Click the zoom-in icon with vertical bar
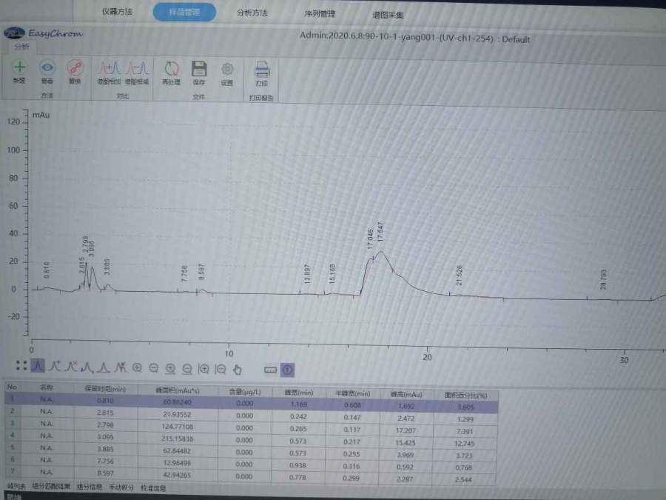Viewport: 666px width, 500px height. pyautogui.click(x=203, y=369)
